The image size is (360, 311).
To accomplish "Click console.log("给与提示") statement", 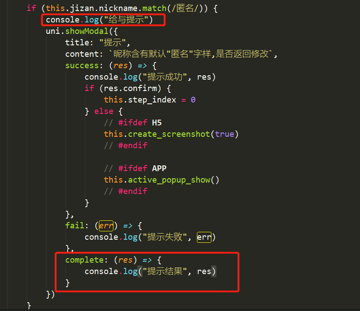I will (99, 20).
